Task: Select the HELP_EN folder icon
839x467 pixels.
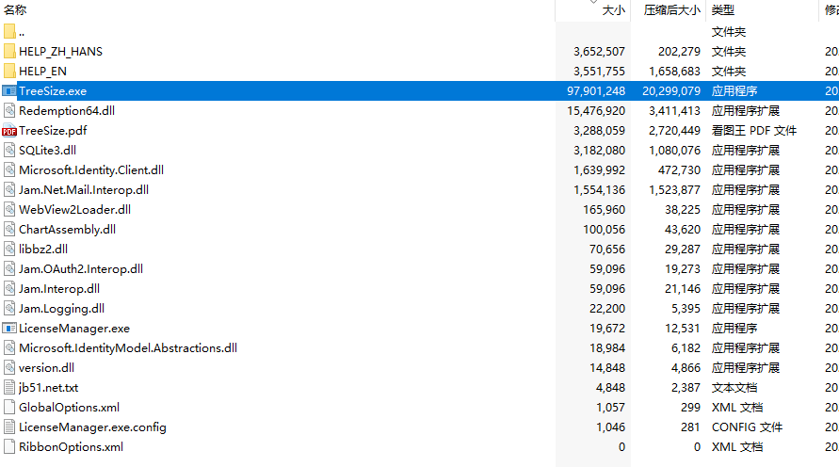Action: click(9, 72)
